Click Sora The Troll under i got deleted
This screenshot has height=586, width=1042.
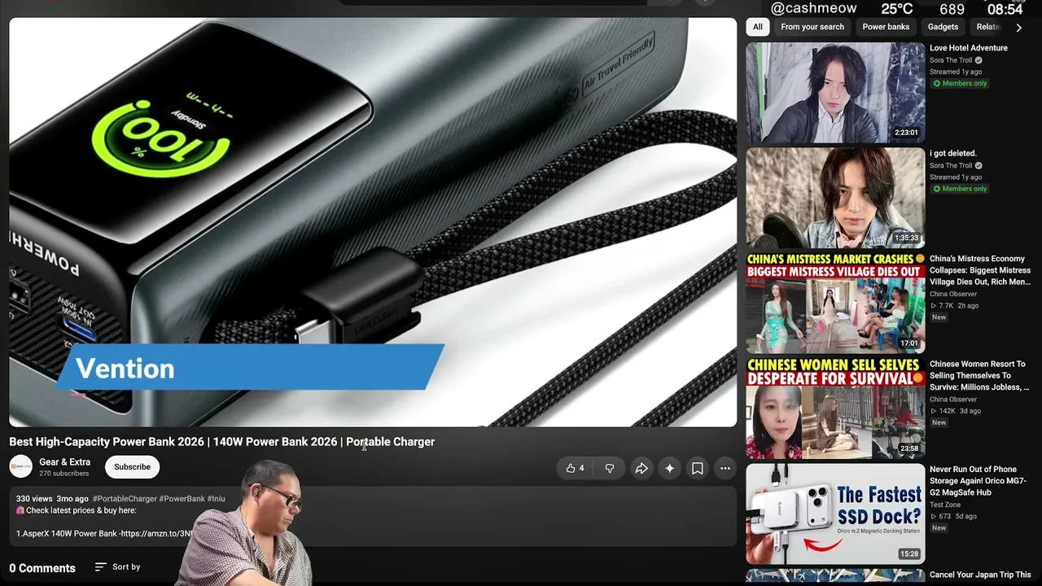[951, 165]
